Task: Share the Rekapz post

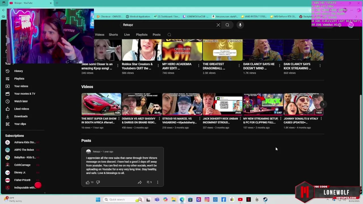Action: pos(140,182)
